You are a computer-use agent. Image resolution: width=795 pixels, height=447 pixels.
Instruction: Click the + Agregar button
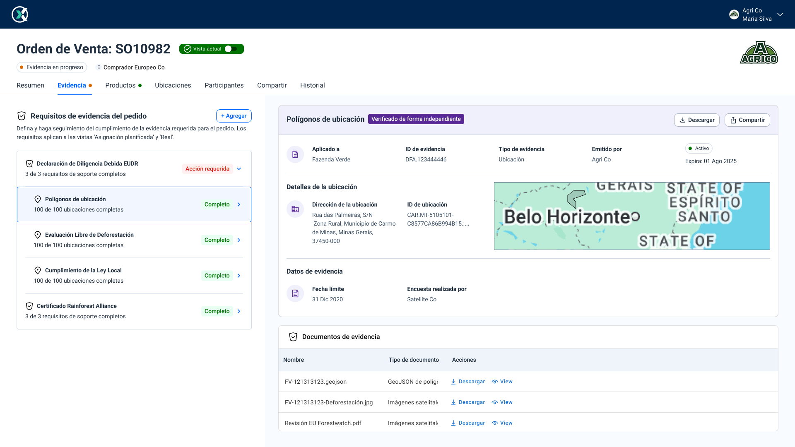pyautogui.click(x=234, y=116)
